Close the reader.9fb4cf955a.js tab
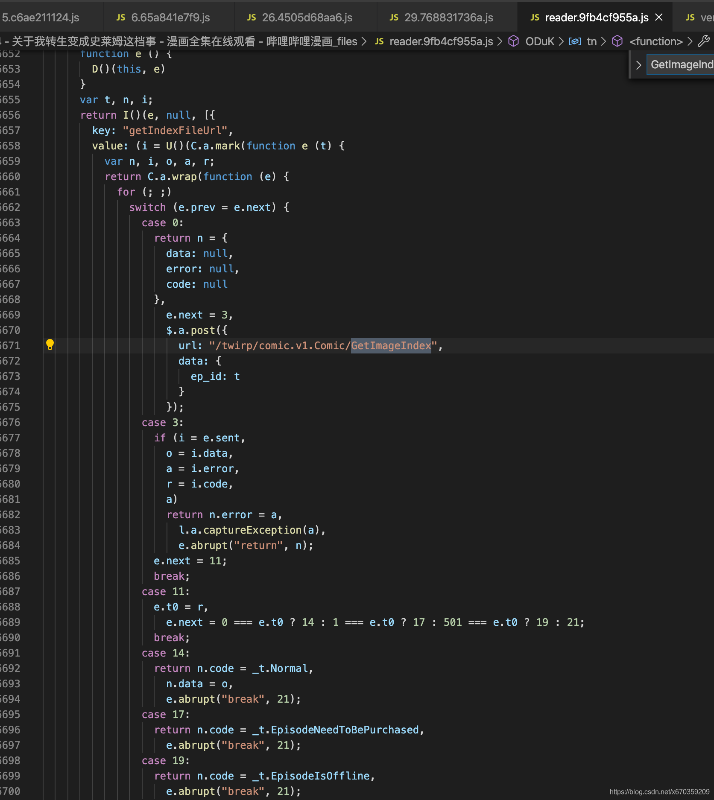 (659, 17)
